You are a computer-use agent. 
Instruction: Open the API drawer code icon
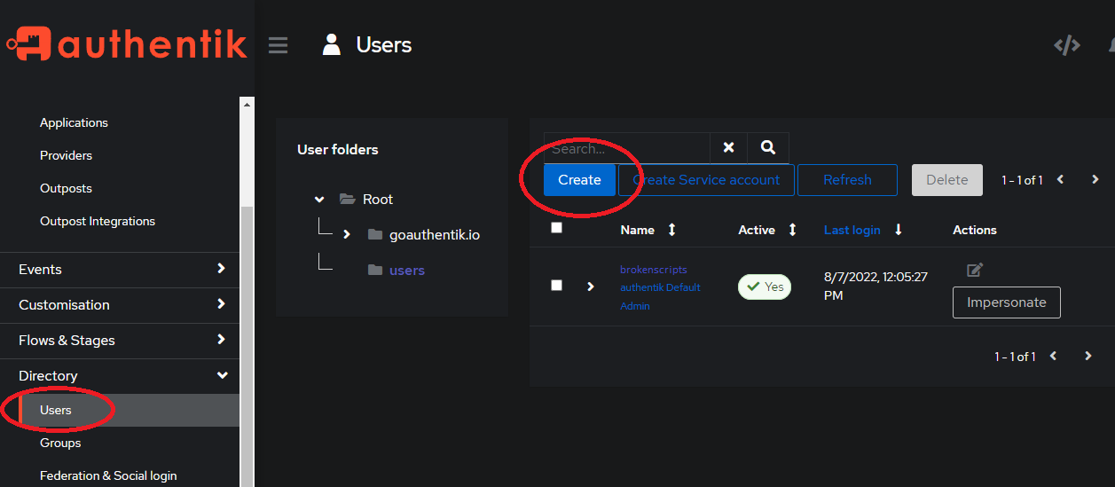(1066, 45)
